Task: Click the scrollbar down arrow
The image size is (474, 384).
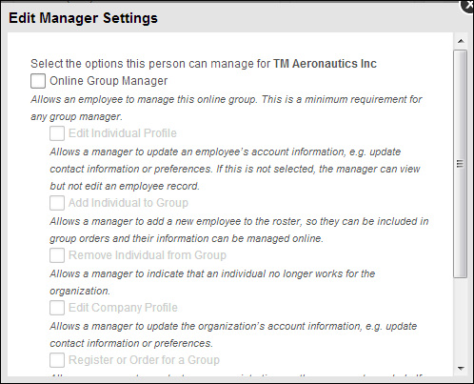Action: coord(461,369)
